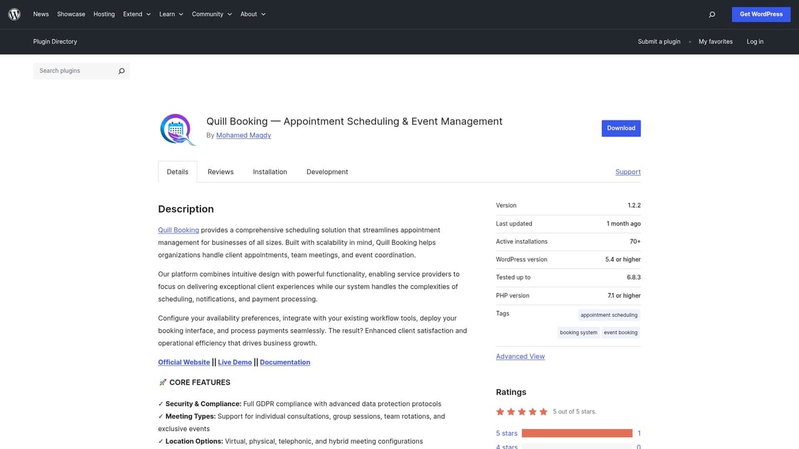
Task: Open the Documentation link
Action: [x=285, y=362]
